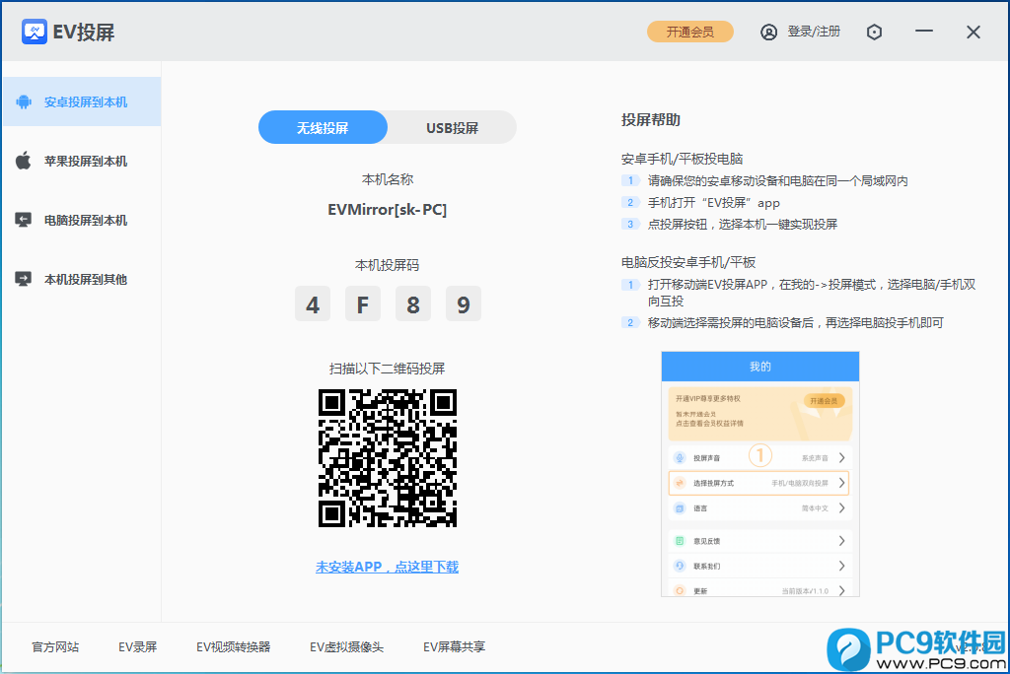Click help step 点投屏按钮，选择本机一键实现投屏

coord(743,224)
